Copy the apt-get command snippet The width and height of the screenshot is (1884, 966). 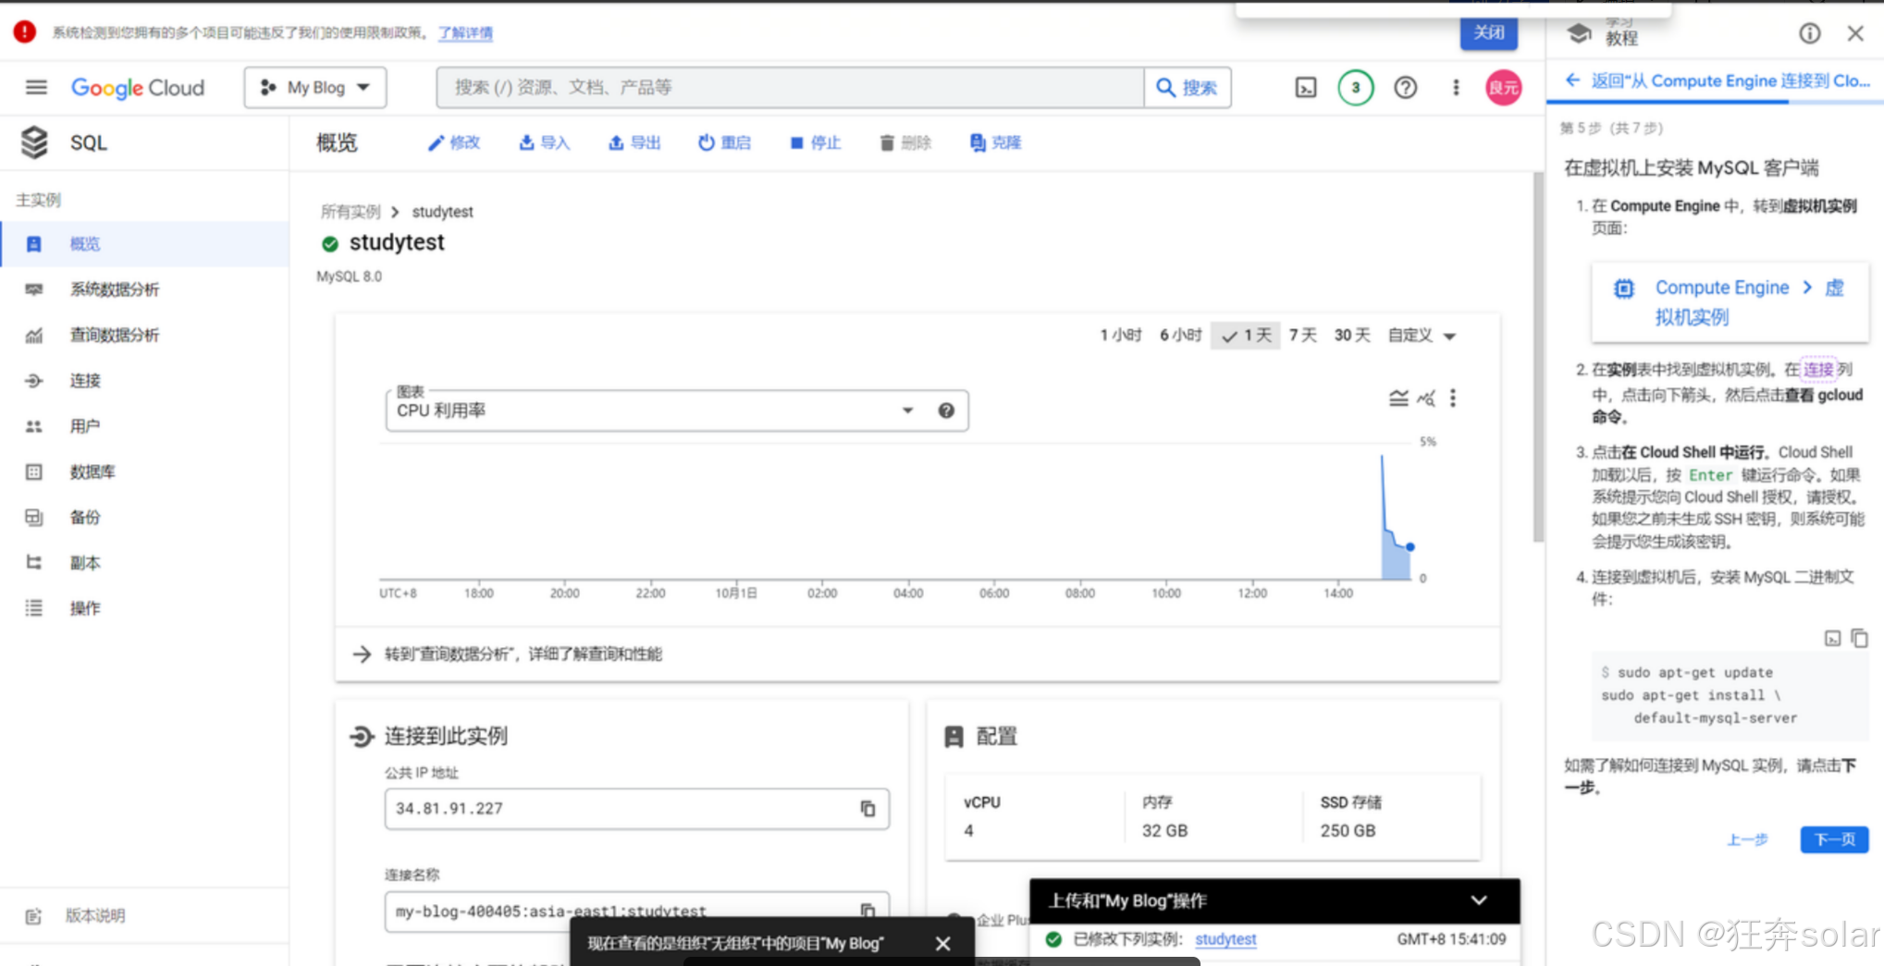1859,639
